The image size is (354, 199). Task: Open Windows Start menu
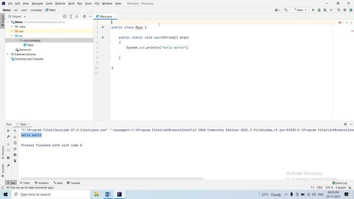[6, 194]
